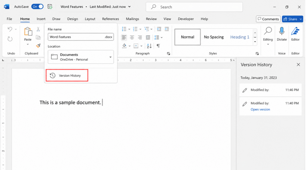306x170 pixels.
Task: Expand the Editing mode chevron
Action: point(268,44)
